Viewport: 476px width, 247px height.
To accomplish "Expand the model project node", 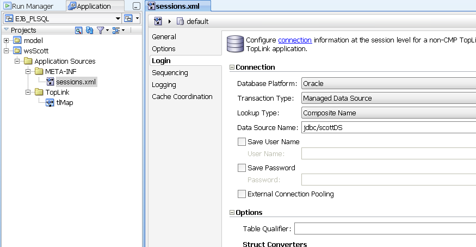I will (6, 40).
